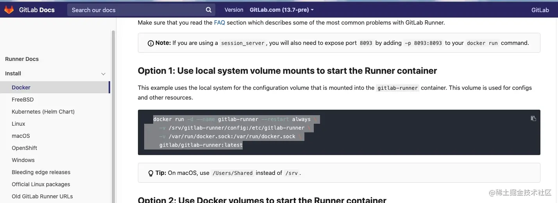Click 'gitlab/gitlab-runner:latest' code line
Screen dimensions: 558x203
(x=201, y=145)
